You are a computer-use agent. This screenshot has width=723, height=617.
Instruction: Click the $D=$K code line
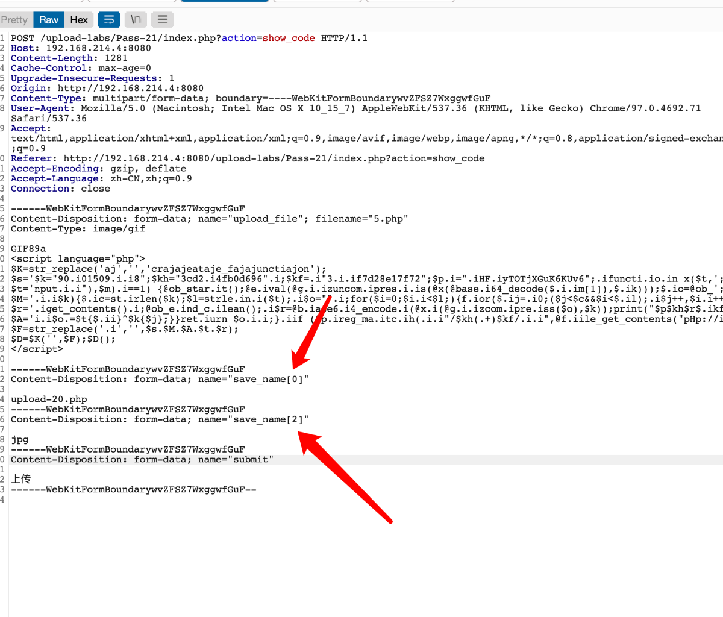[x=63, y=339]
